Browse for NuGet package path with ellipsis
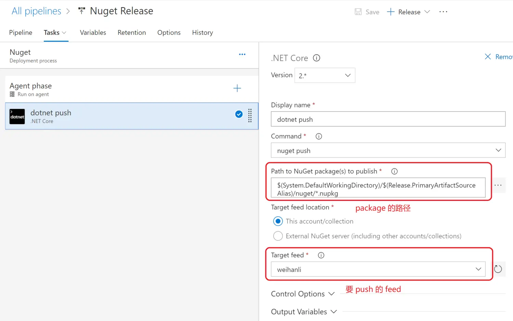Screen dimensions: 513x321 pyautogui.click(x=498, y=185)
